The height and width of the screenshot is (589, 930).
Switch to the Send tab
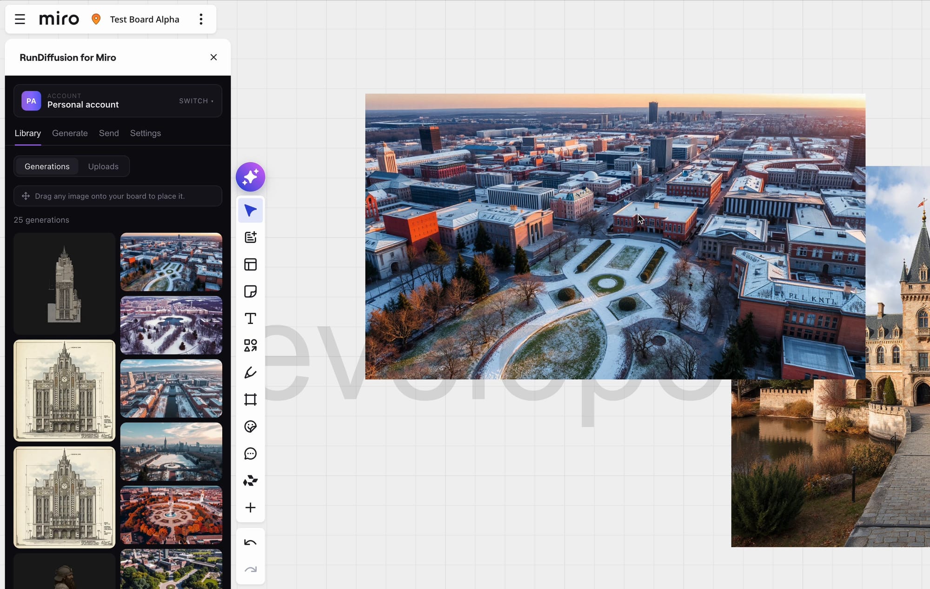tap(109, 133)
